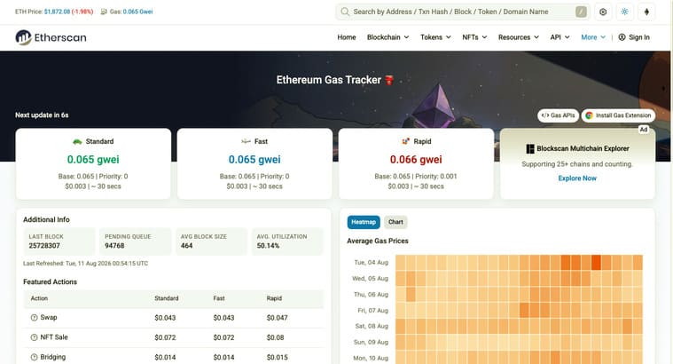The height and width of the screenshot is (364, 673).
Task: Click last block number 25728307
Action: coord(44,246)
